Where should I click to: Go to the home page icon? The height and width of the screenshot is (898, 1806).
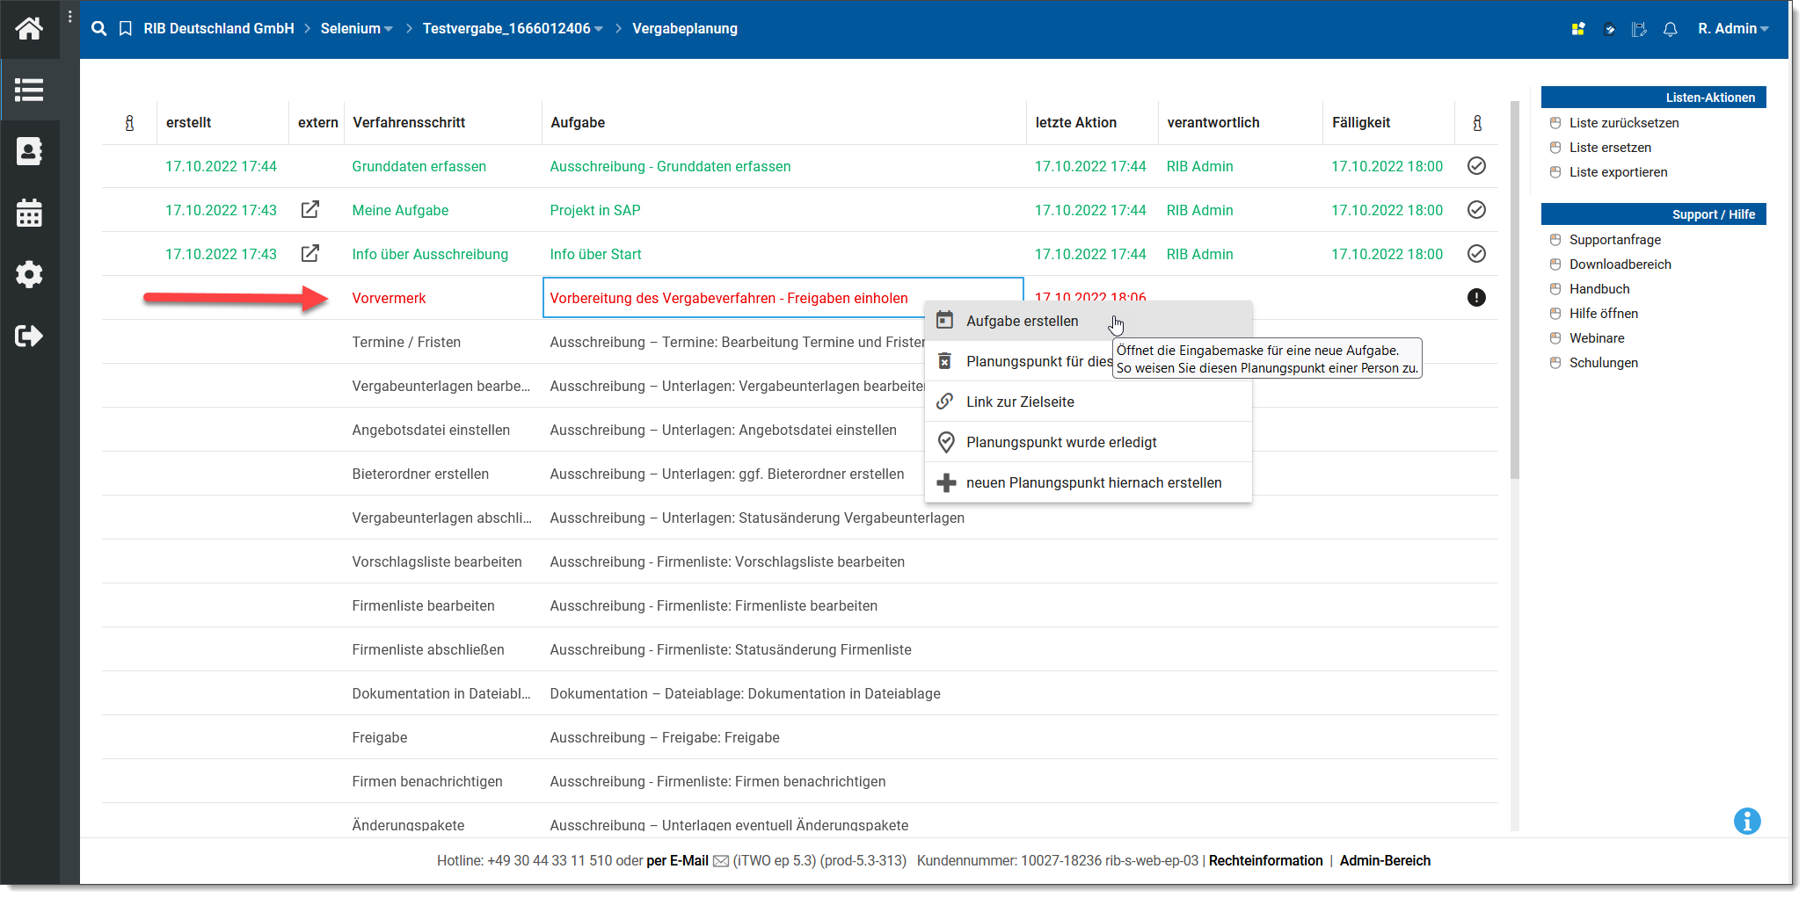(x=29, y=29)
